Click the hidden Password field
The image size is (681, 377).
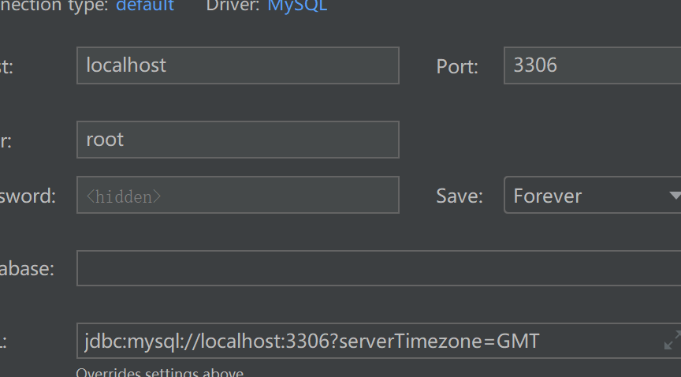pos(237,196)
